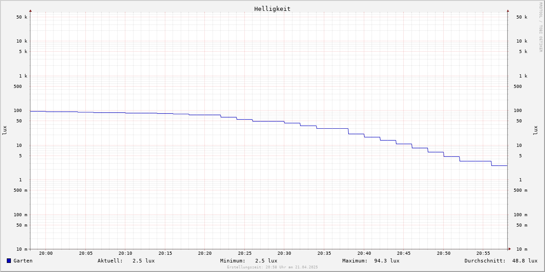Screen dimensions: 545x272
Task: Click the '1 k' label on right axis
Action: (523, 76)
